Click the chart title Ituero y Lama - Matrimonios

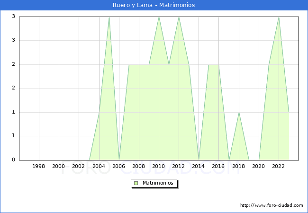click(154, 5)
